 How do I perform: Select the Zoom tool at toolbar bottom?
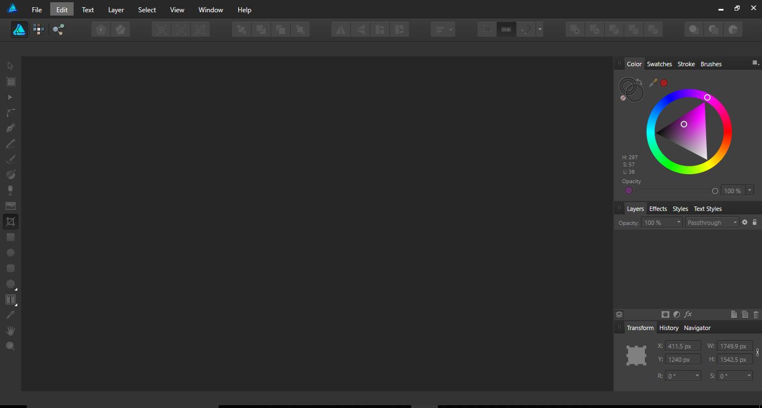(x=10, y=346)
